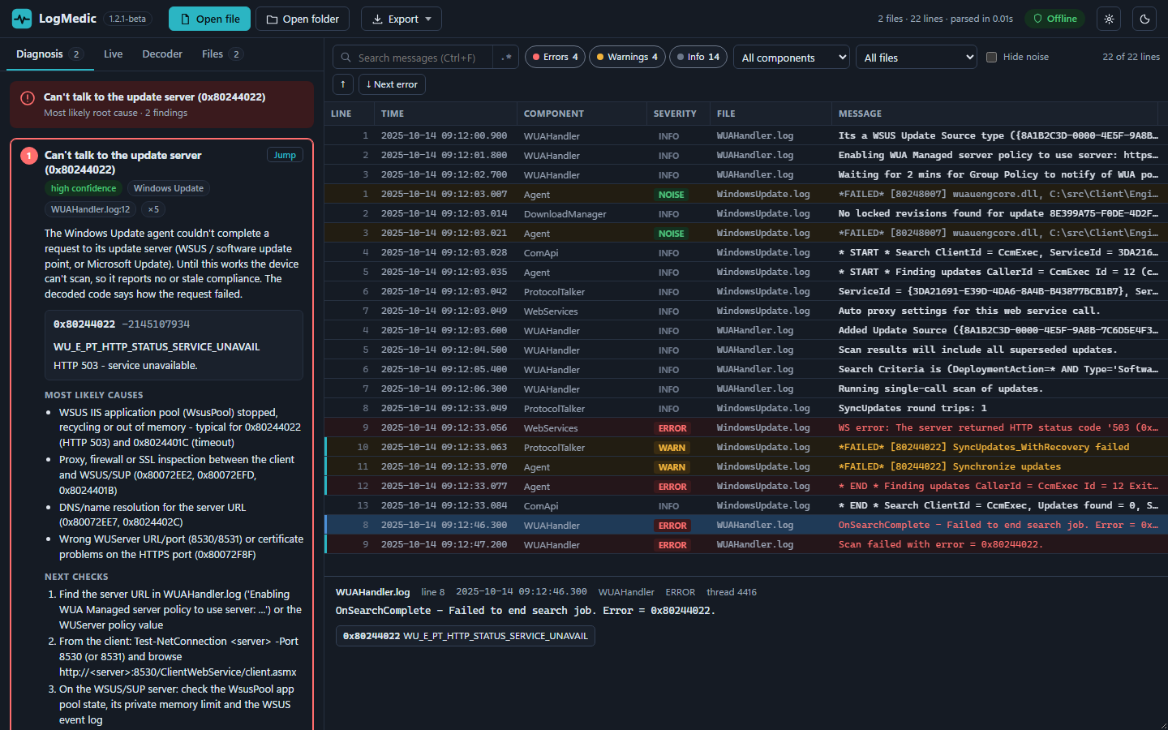Sort by the TIME column header
The image size is (1168, 730).
(445, 114)
